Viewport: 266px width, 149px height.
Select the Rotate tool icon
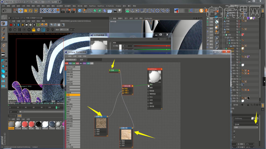[x=31, y=11]
